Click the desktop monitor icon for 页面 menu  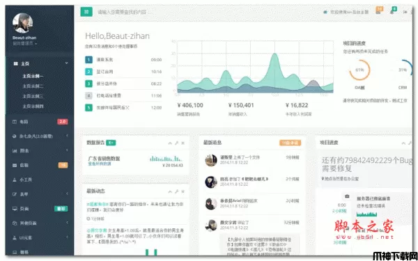(x=15, y=209)
